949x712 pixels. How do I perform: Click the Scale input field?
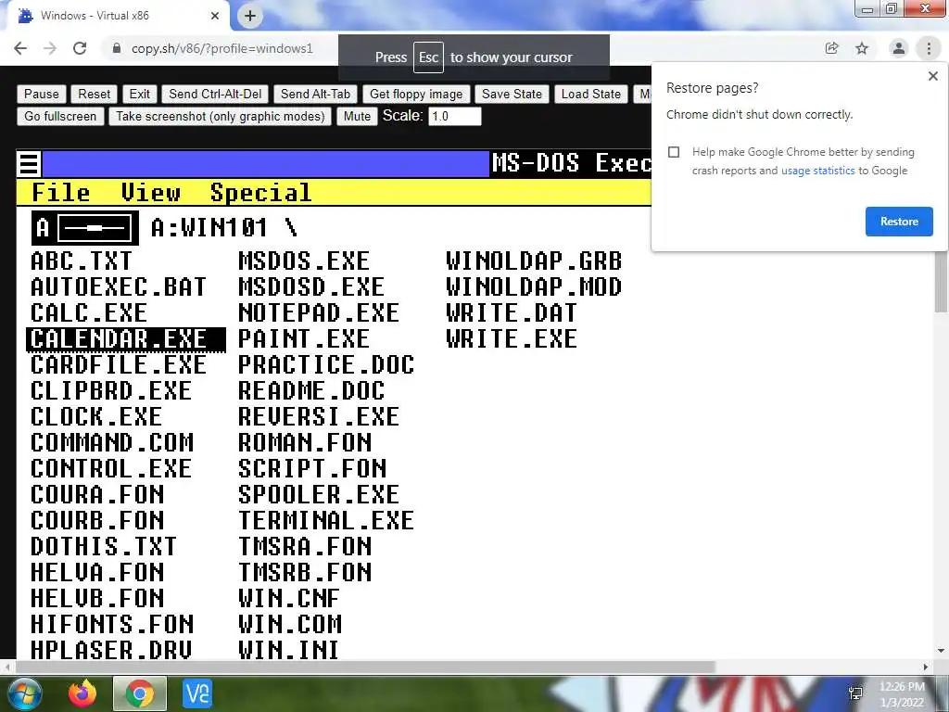coord(454,116)
